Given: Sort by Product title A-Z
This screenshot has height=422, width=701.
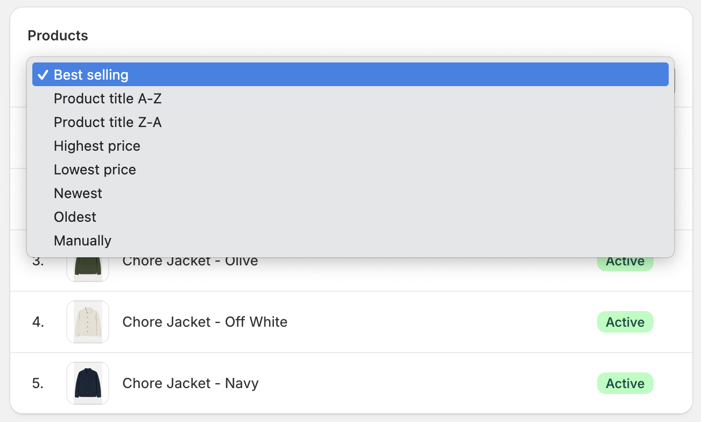Looking at the screenshot, I should pos(108,99).
